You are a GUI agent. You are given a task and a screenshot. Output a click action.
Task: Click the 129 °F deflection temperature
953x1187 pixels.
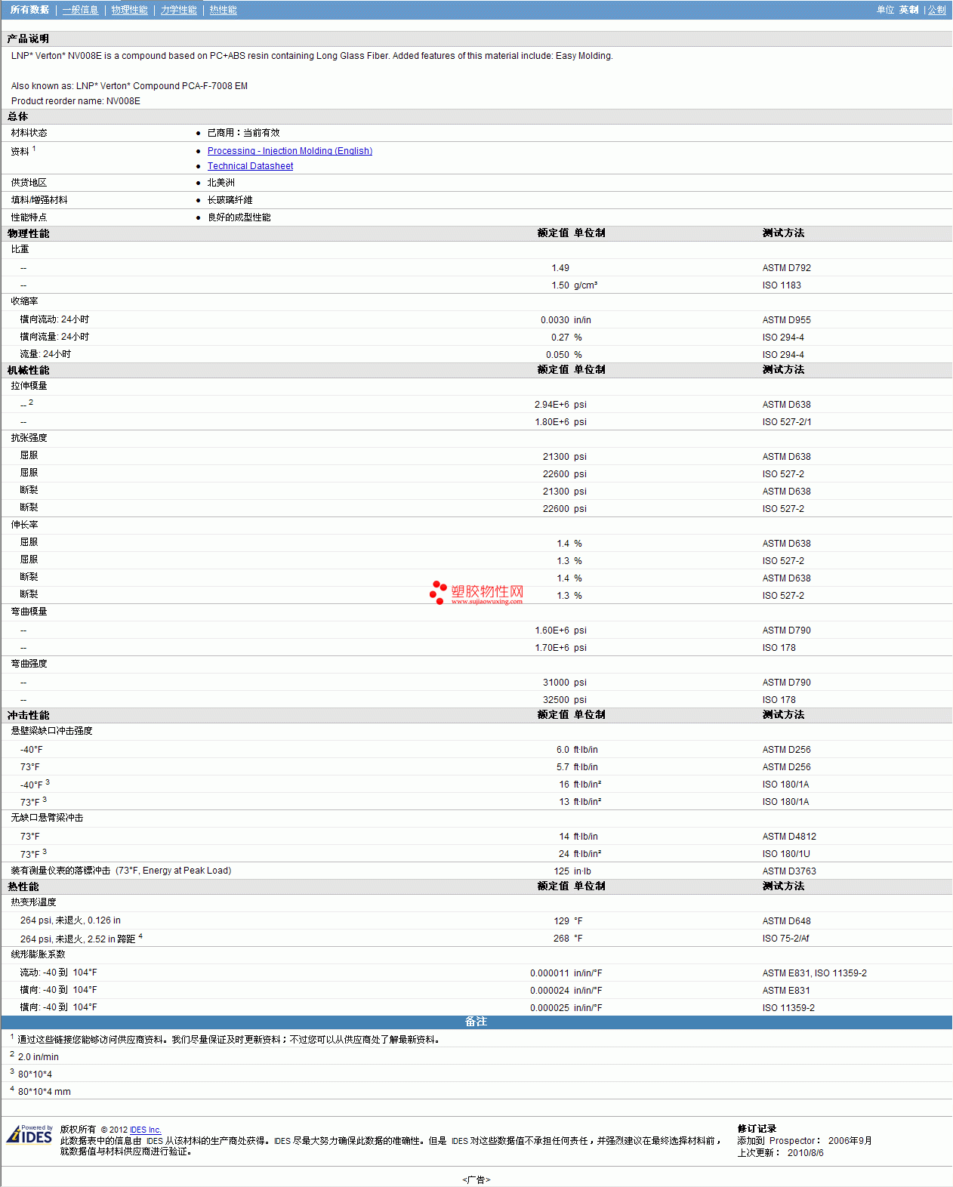(568, 921)
